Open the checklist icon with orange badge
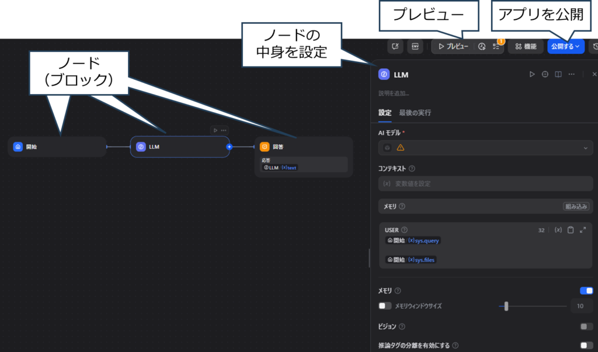Viewport: 598px width, 352px height. point(496,46)
